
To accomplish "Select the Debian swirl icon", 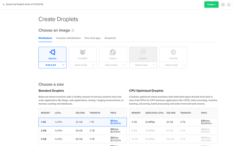I will (143, 52).
